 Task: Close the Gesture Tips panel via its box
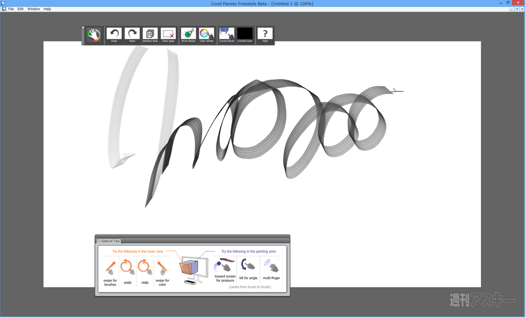pyautogui.click(x=99, y=241)
